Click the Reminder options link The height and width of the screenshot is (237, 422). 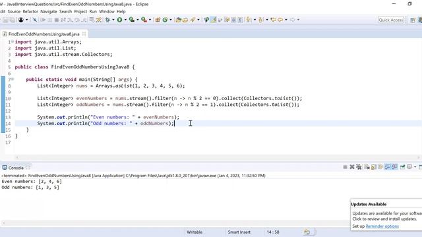pyautogui.click(x=382, y=226)
